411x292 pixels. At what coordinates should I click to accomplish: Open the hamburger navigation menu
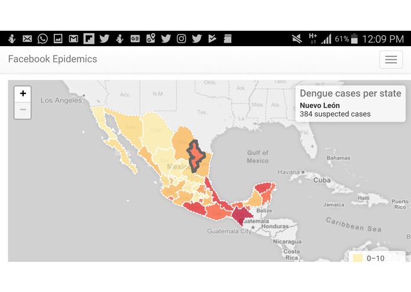pyautogui.click(x=391, y=60)
